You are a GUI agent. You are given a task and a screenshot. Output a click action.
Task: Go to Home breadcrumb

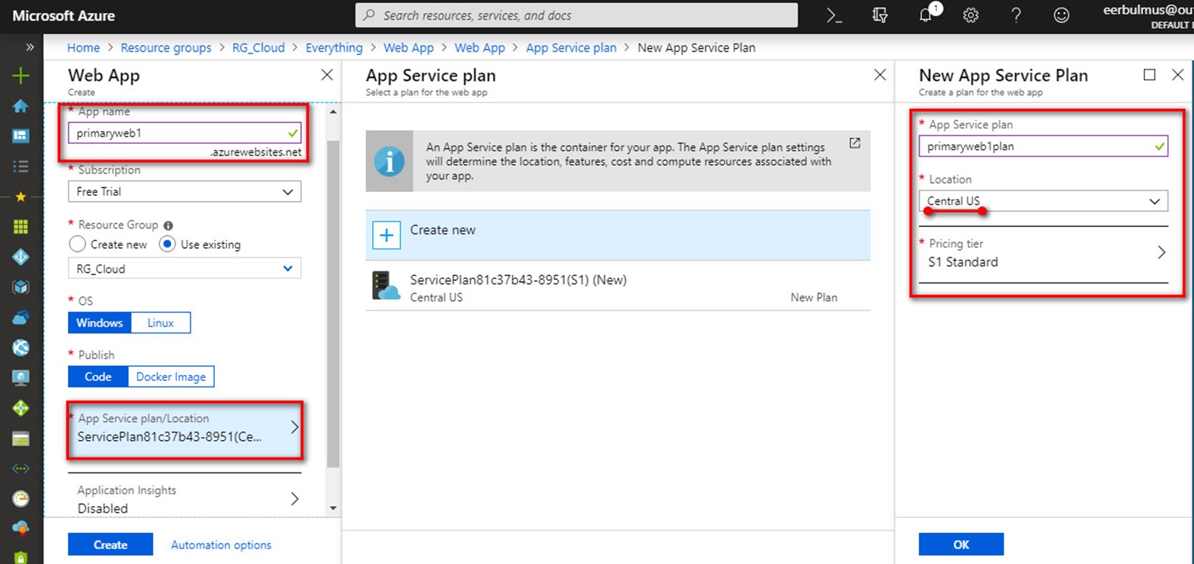click(83, 48)
